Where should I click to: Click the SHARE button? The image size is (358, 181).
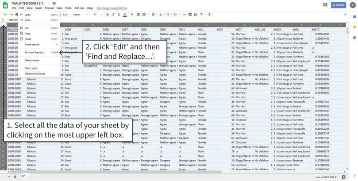pyautogui.click(x=339, y=5)
